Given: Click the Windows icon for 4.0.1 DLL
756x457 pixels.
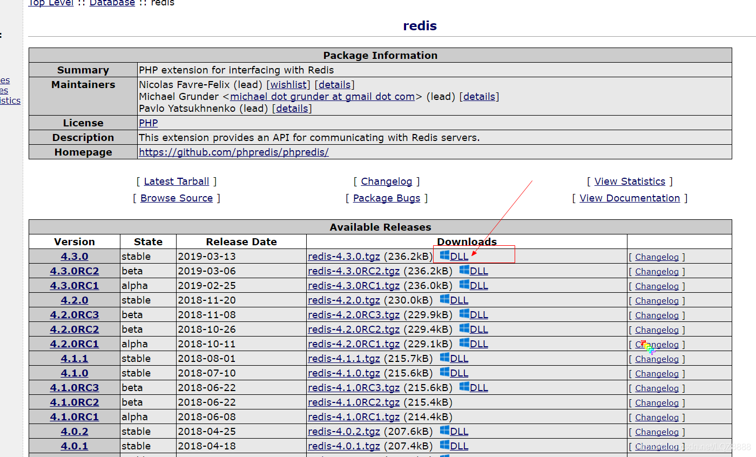Looking at the screenshot, I should 444,445.
